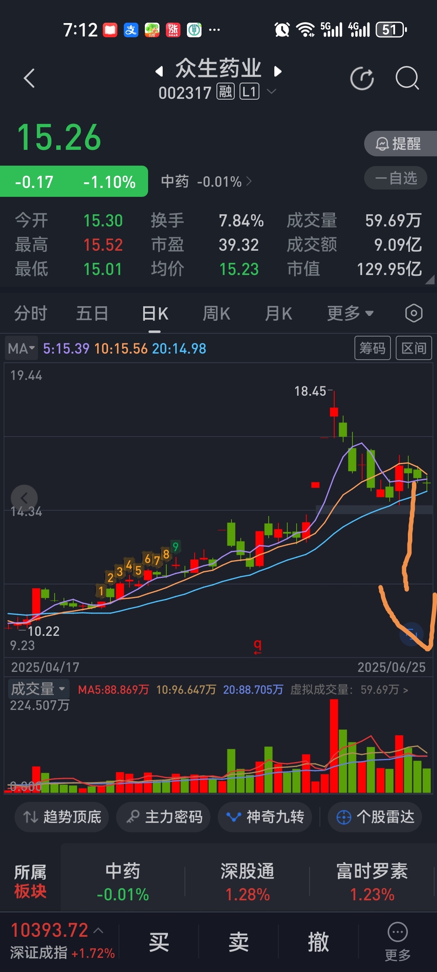Open 中药 sector card
The width and height of the screenshot is (437, 972).
click(123, 882)
